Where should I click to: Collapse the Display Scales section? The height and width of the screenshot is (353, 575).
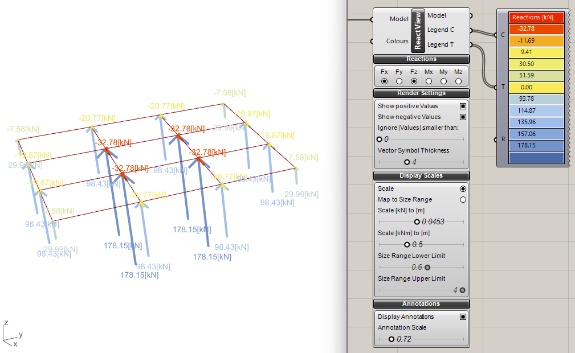coord(421,176)
